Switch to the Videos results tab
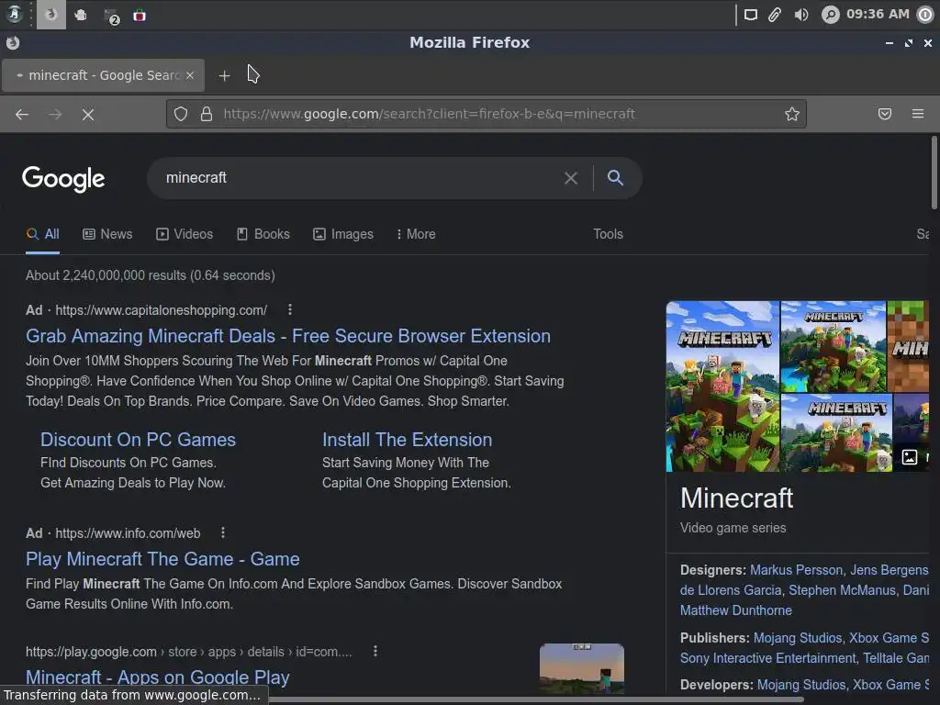Screen dimensions: 940x705 point(185,234)
